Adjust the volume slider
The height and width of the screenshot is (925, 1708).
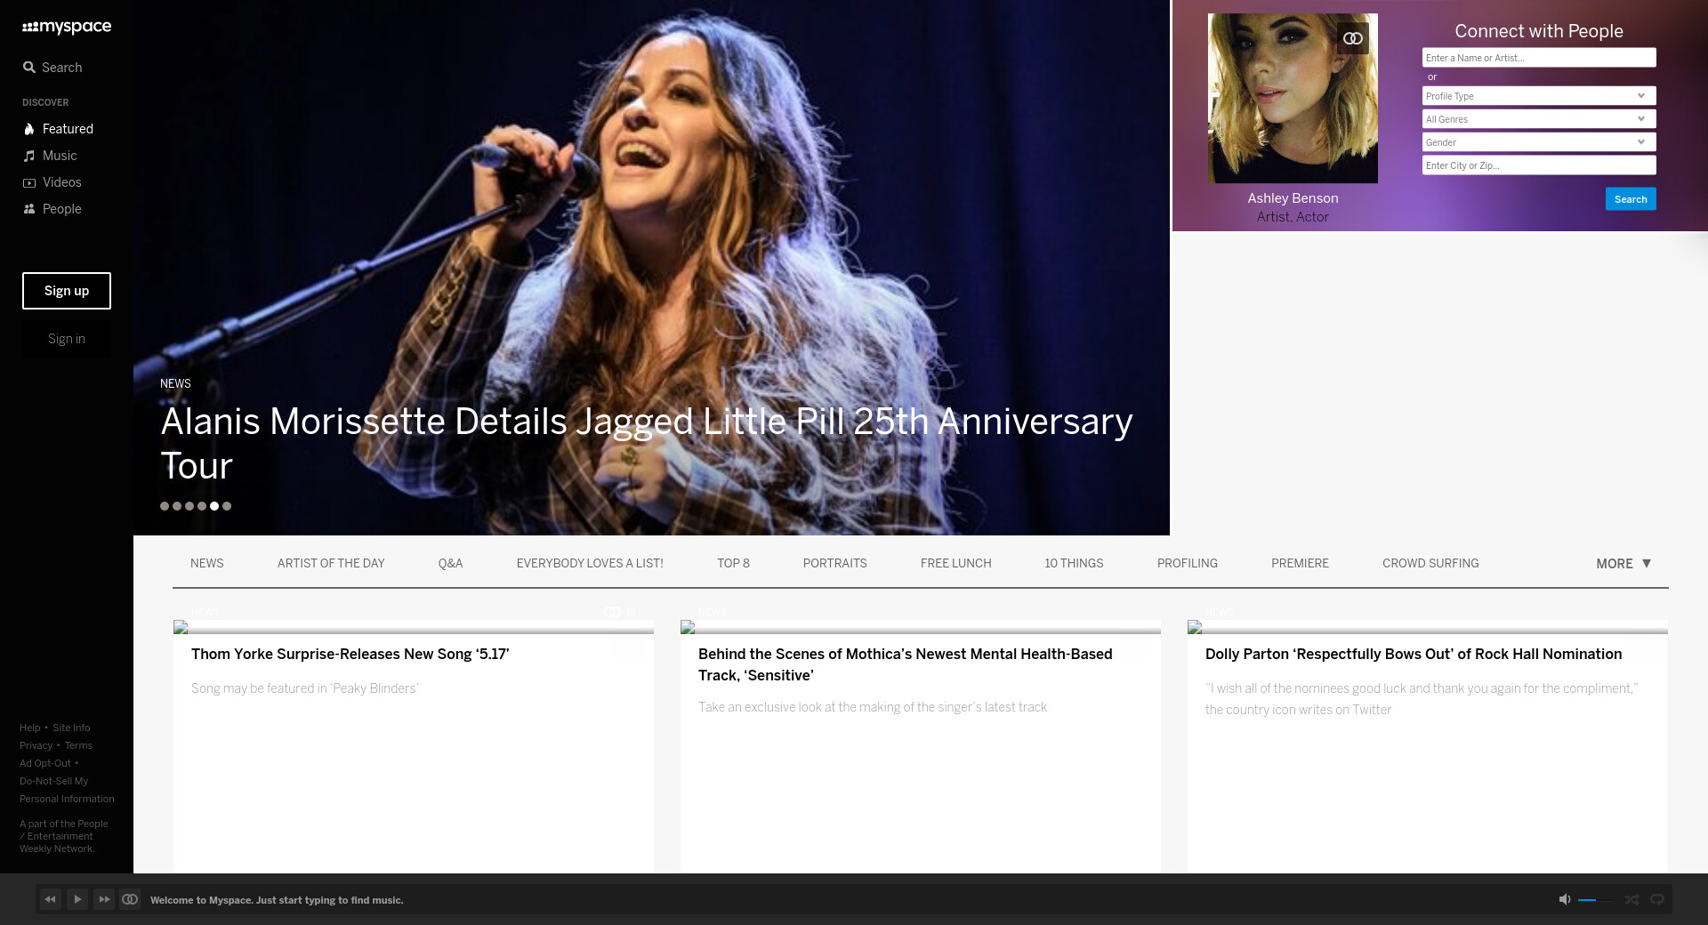click(1594, 900)
